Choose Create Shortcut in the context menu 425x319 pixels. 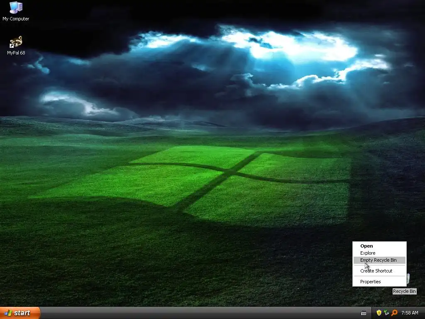click(379, 271)
